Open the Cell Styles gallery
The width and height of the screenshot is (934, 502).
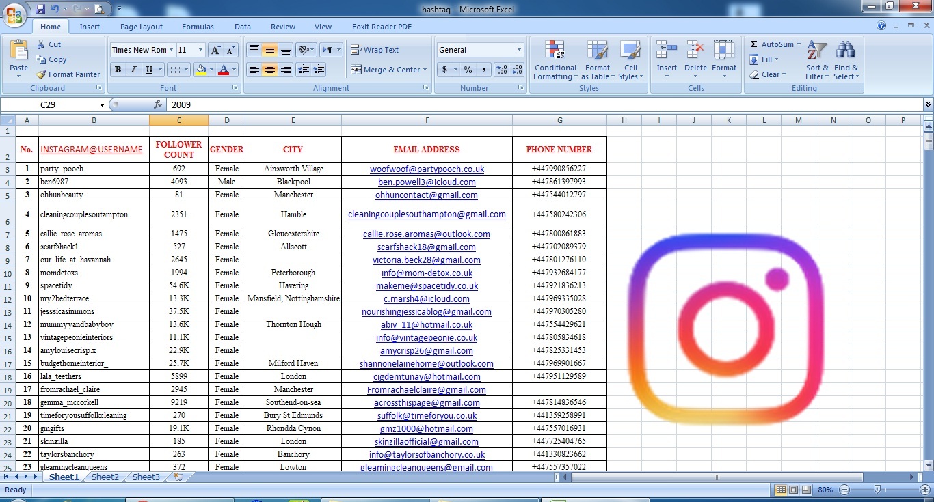point(630,60)
